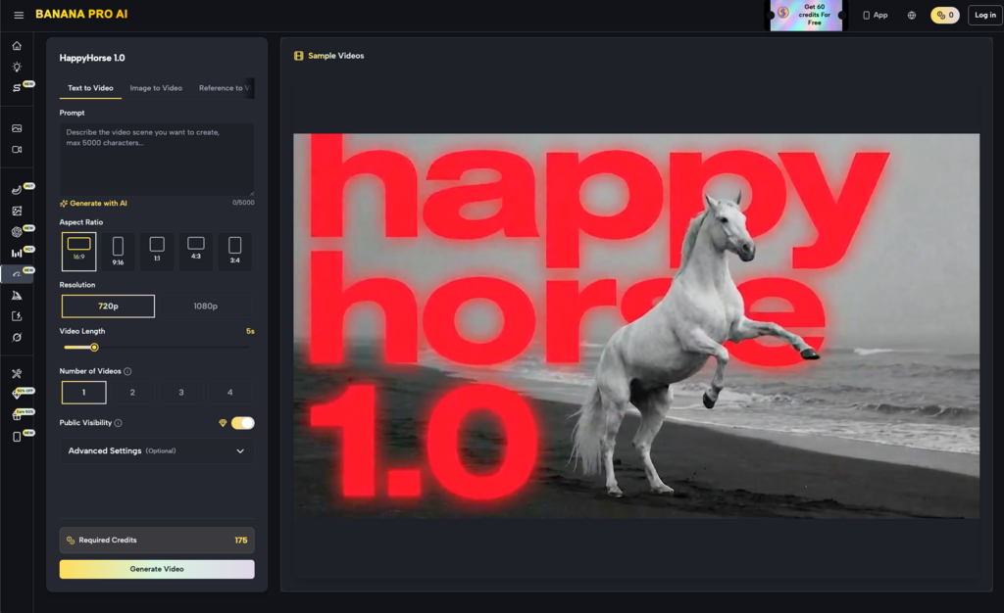Click the Video Length slider handle
The height and width of the screenshot is (613, 1004).
pyautogui.click(x=94, y=347)
